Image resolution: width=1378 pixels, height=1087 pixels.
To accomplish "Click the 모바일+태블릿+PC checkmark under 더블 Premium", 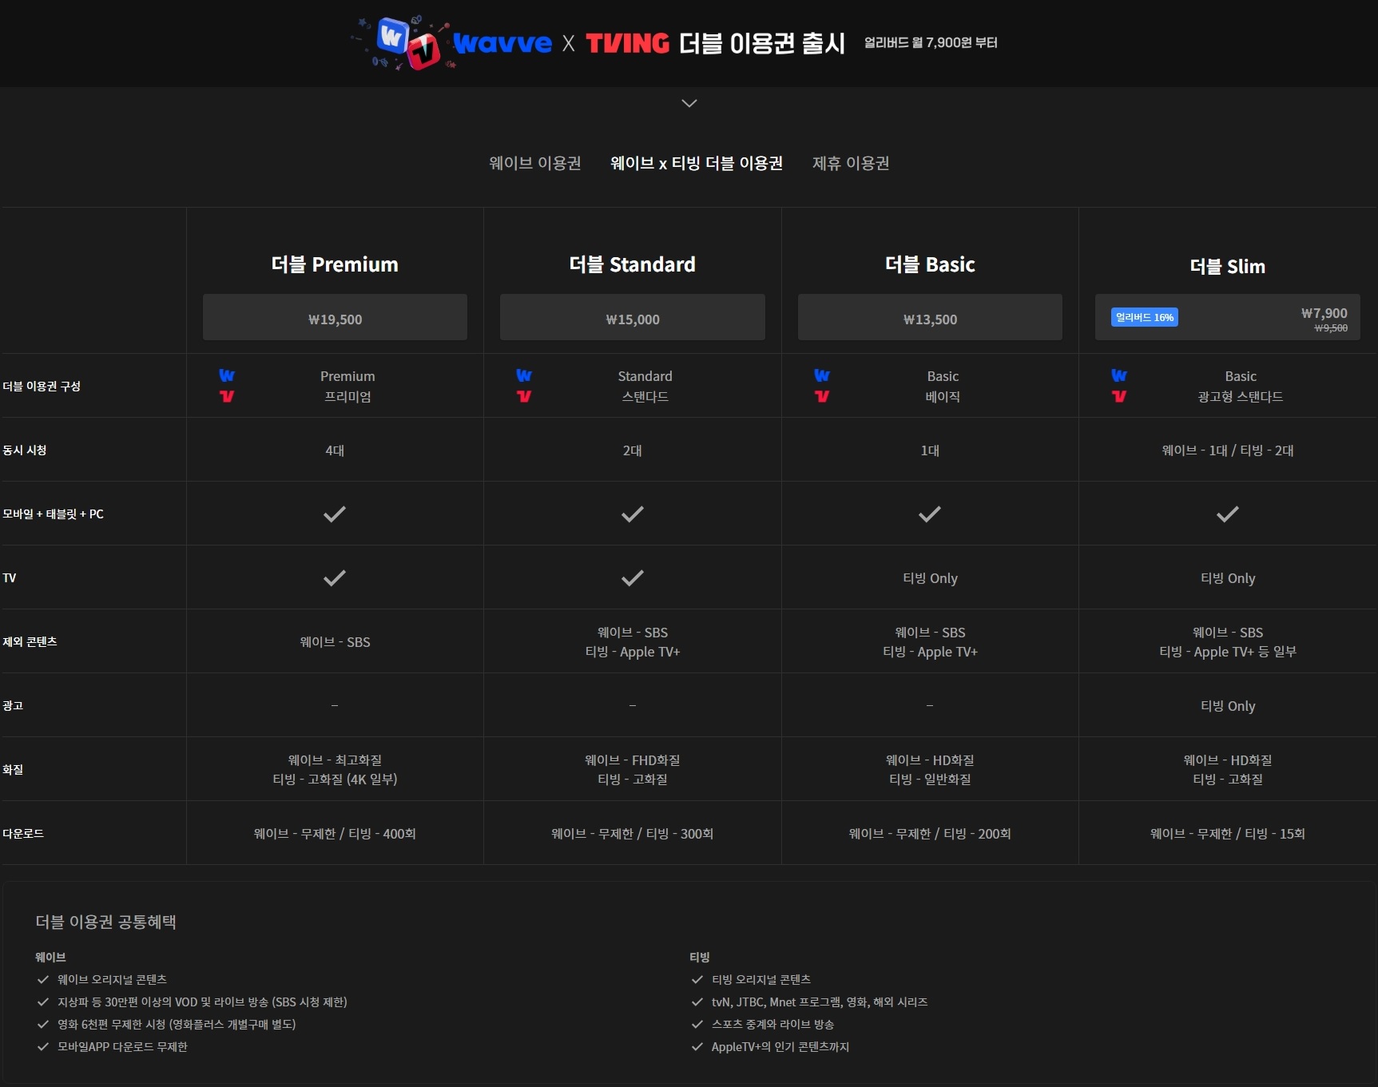I will pos(335,514).
